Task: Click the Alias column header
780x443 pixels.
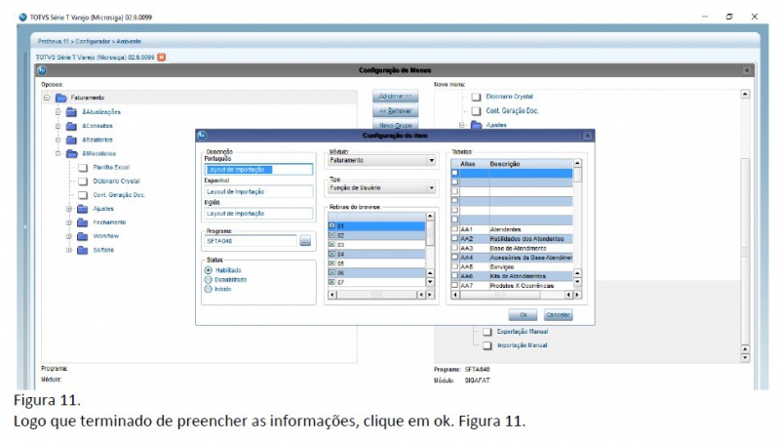Action: tap(468, 164)
